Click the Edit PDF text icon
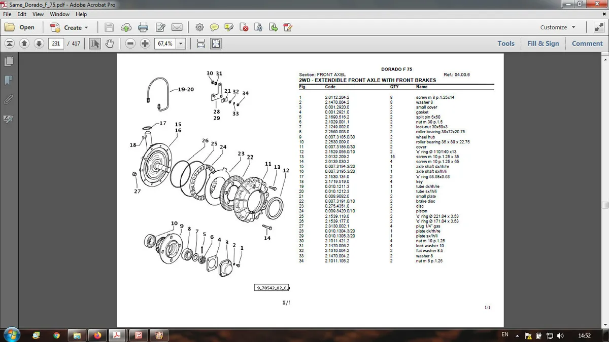The width and height of the screenshot is (609, 342). pos(160,27)
